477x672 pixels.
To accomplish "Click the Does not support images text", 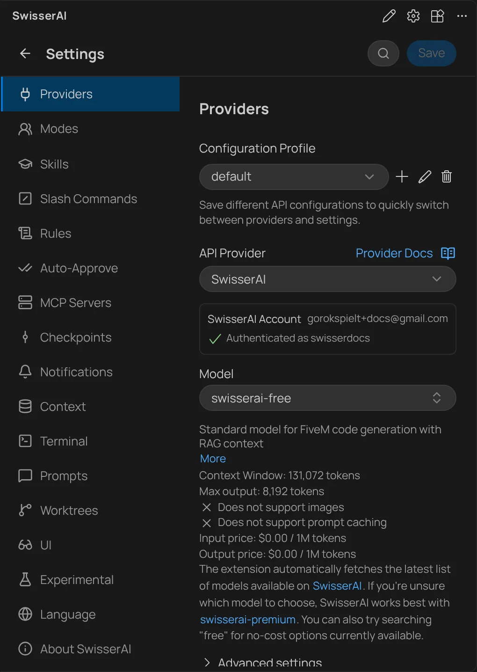I will click(281, 507).
